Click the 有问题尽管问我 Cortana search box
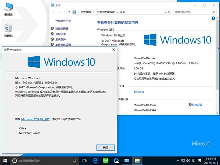 pos(44,161)
